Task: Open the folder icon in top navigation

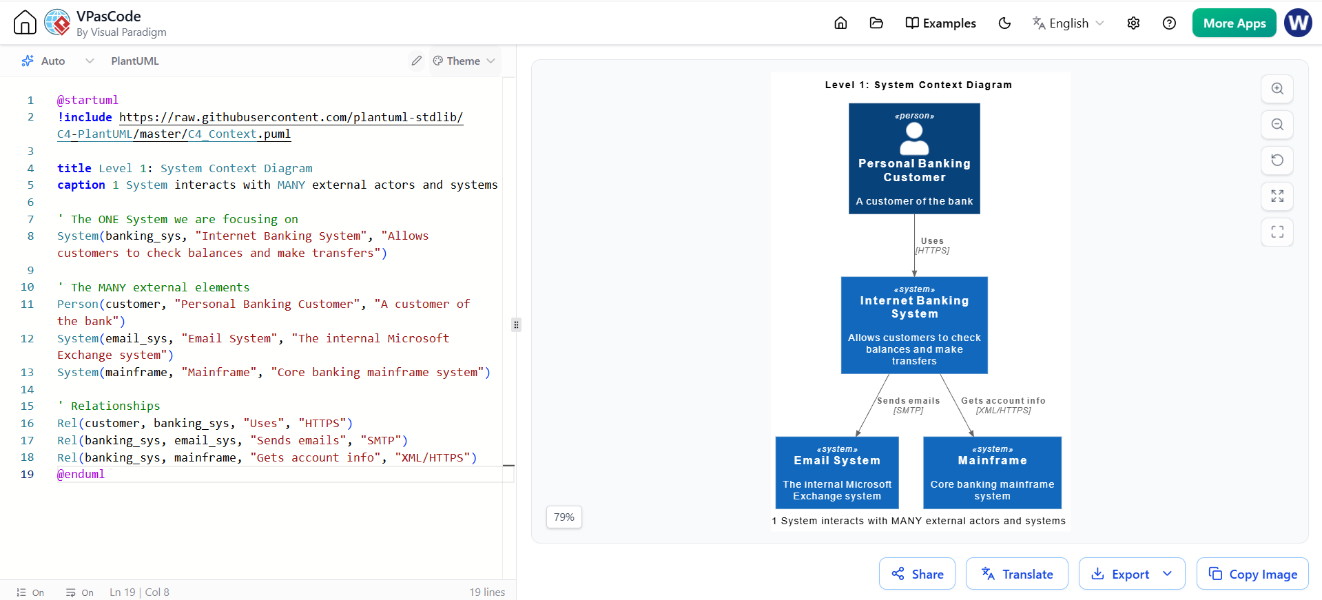Action: point(876,23)
